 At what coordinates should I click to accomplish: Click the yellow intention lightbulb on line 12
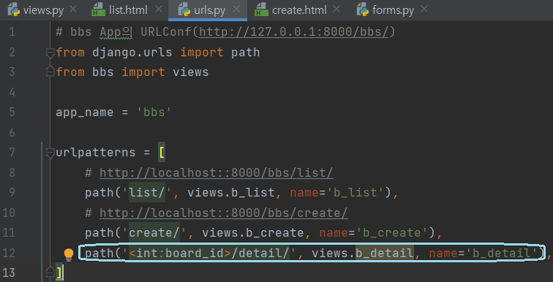coord(69,254)
